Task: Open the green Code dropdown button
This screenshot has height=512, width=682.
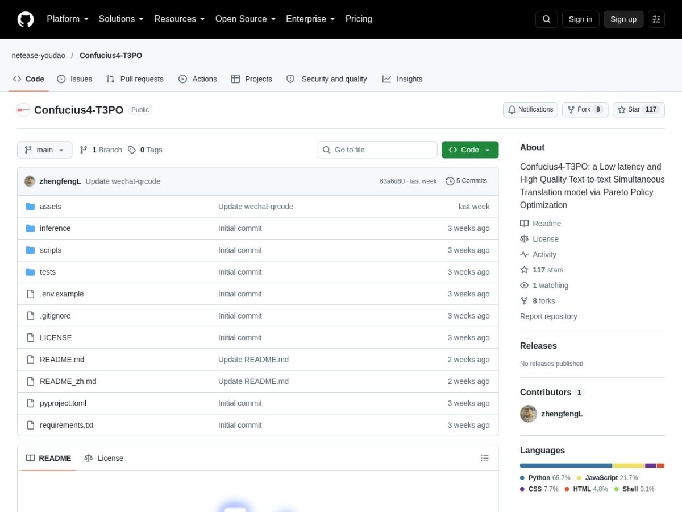Action: [470, 150]
